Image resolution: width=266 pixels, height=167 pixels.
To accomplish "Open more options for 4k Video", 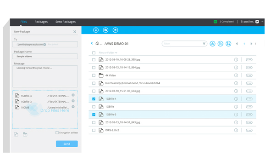I will coord(249,75).
